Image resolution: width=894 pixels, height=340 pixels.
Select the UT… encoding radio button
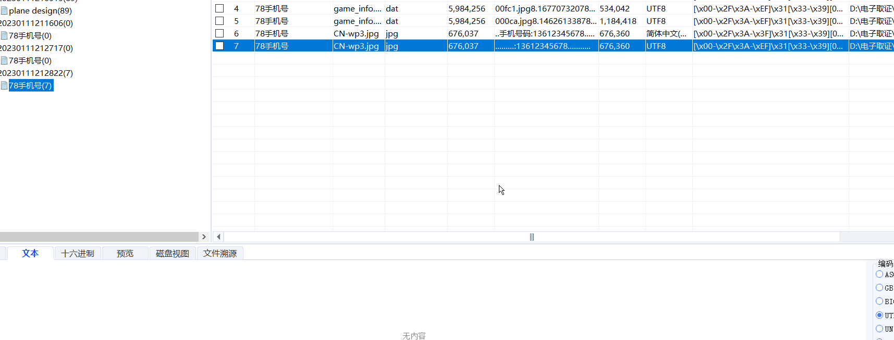pos(879,315)
